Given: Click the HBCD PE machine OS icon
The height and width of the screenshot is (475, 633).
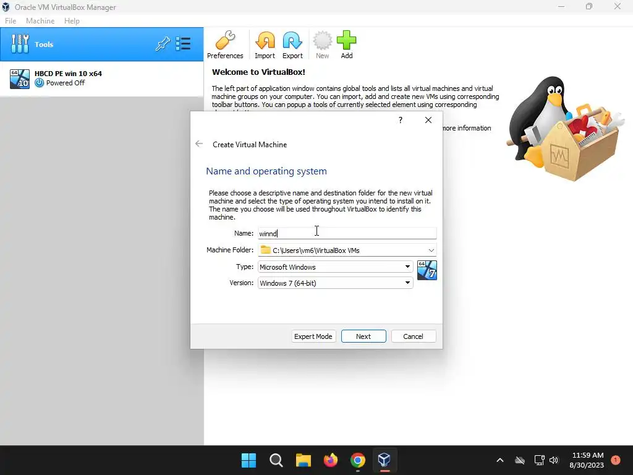Looking at the screenshot, I should pyautogui.click(x=20, y=79).
